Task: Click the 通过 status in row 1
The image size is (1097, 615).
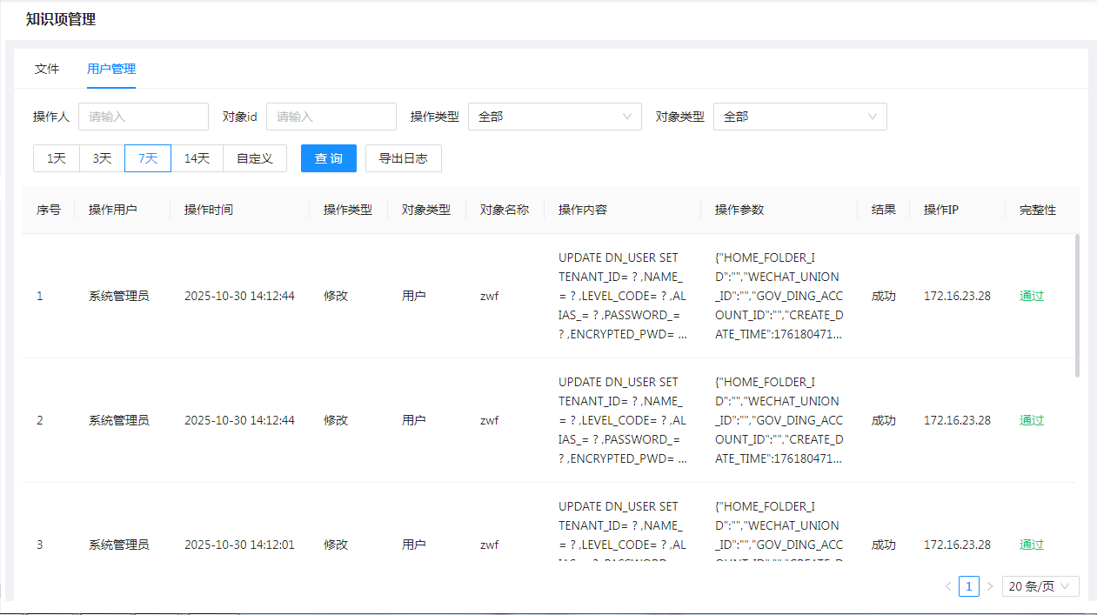Action: tap(1031, 296)
